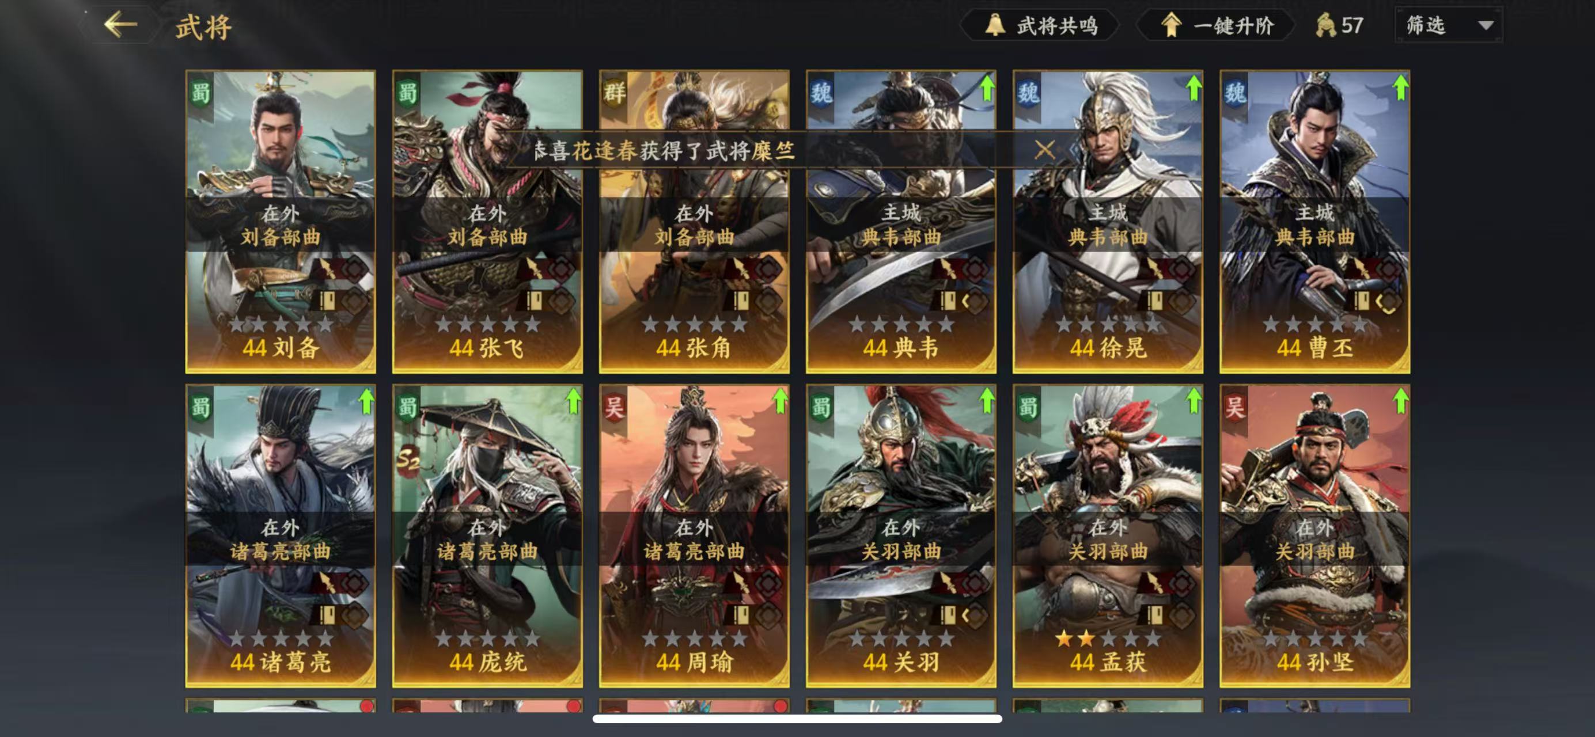This screenshot has width=1595, height=737.
Task: Tap the 一键升阶 one-click upgrade button
Action: (x=1216, y=25)
